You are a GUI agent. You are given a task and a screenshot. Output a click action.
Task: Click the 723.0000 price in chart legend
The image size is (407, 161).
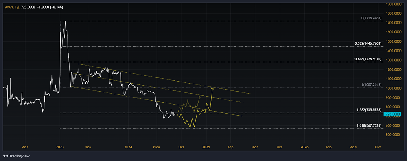tap(28, 7)
